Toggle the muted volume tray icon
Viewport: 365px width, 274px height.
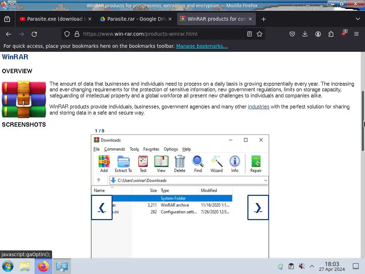click(x=302, y=266)
